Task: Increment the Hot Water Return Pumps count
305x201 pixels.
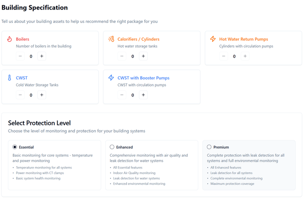Action: 245,56
